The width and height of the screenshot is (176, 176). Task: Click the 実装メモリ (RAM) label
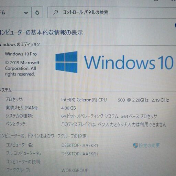click(x=22, y=108)
